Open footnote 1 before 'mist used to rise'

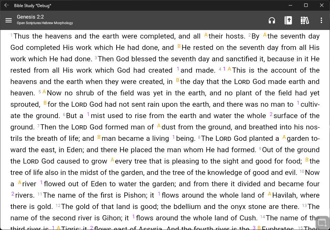88,114
